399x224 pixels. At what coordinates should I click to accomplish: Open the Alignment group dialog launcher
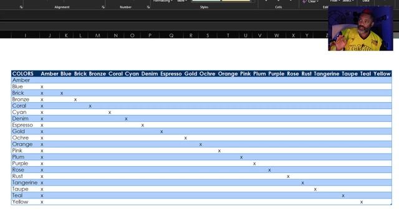[103, 7]
